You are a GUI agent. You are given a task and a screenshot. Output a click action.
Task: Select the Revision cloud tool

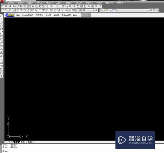click(2, 39)
